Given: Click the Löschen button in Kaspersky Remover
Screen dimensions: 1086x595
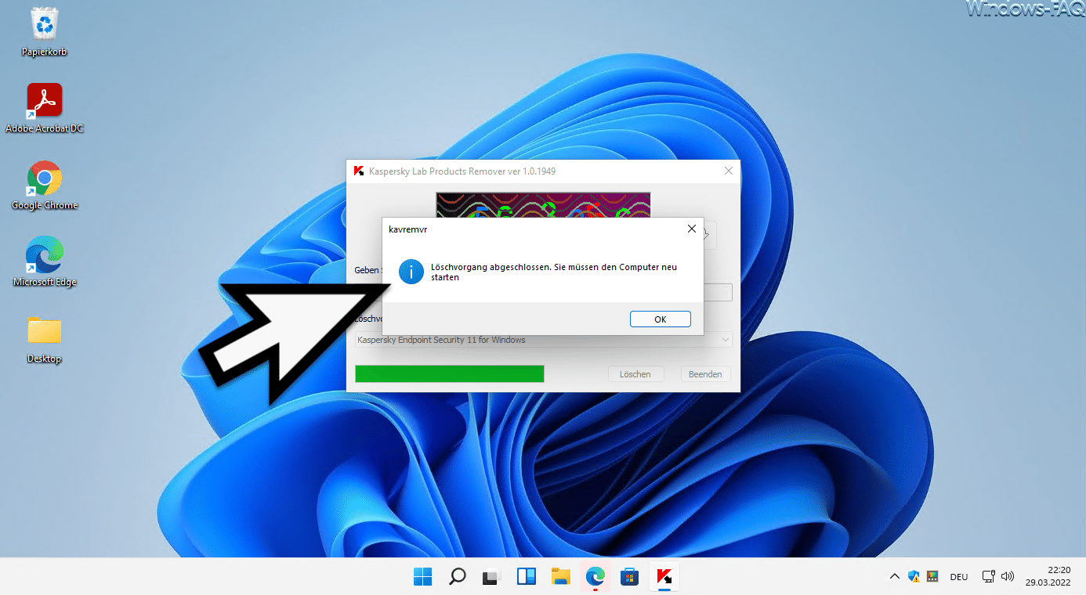Looking at the screenshot, I should tap(635, 374).
